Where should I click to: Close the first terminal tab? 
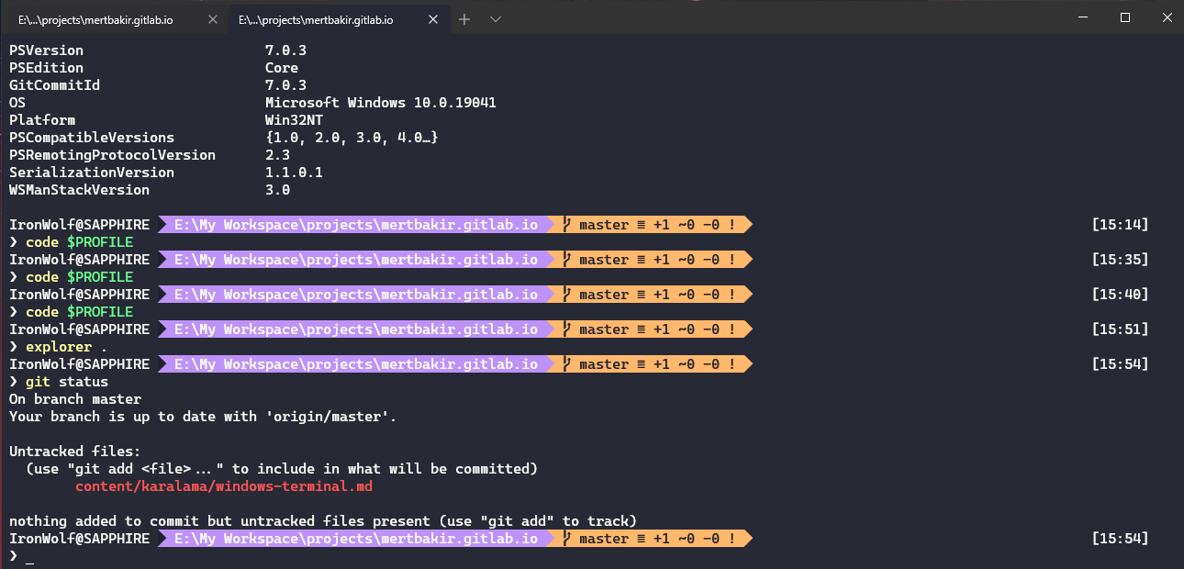(x=212, y=19)
